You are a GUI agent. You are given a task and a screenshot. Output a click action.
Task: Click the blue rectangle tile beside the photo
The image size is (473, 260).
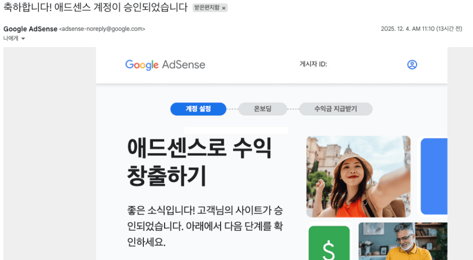[434, 176]
